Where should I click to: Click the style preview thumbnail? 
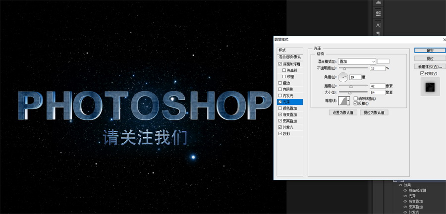430,87
